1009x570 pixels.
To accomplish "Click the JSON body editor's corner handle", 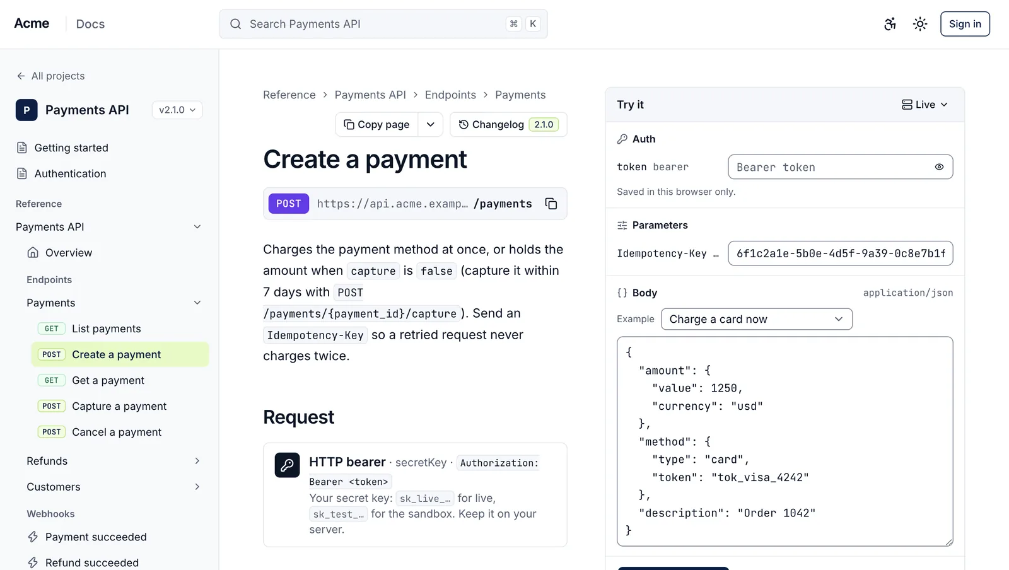I will tap(949, 542).
